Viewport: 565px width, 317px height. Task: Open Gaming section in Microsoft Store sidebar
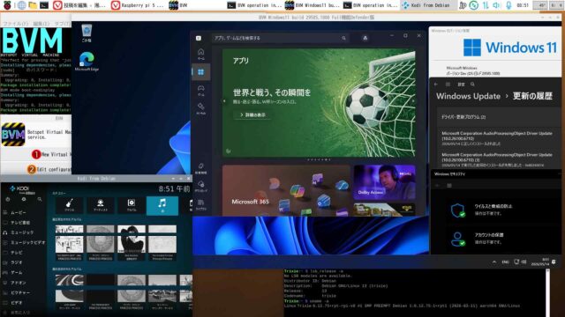(200, 90)
